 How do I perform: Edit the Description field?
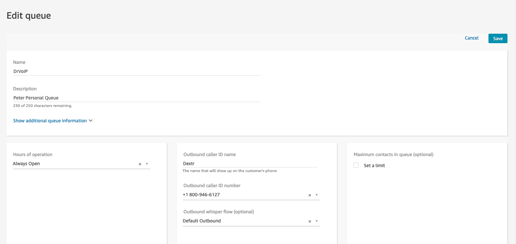coord(137,98)
